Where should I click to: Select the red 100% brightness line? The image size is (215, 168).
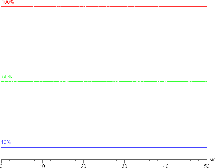[x=104, y=7]
